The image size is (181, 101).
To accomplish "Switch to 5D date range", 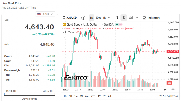I will (x=70, y=96).
